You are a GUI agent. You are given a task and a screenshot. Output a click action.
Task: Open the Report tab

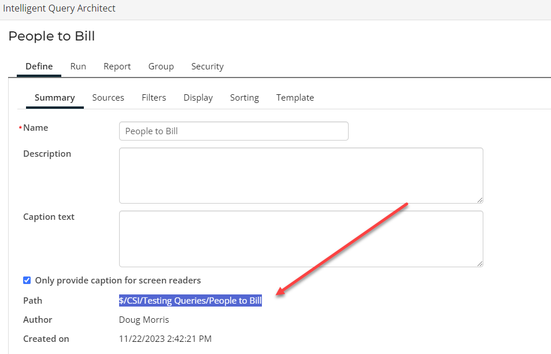tap(117, 67)
